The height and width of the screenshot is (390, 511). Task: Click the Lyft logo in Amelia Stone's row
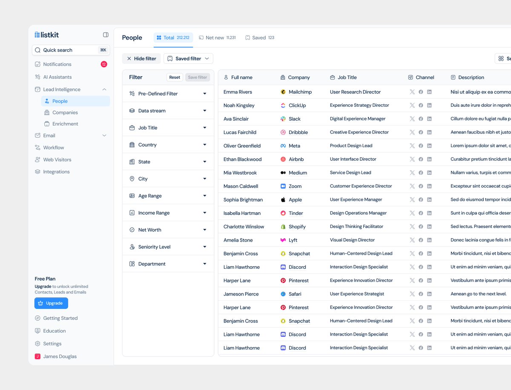[x=283, y=240]
